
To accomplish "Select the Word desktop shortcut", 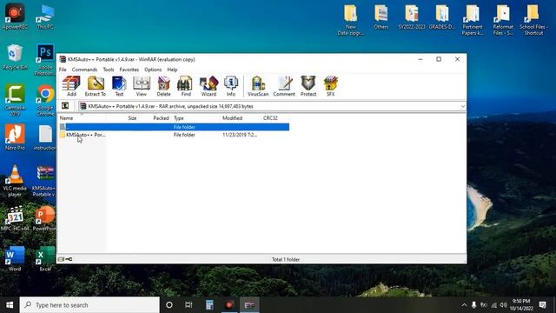I will coord(15,258).
